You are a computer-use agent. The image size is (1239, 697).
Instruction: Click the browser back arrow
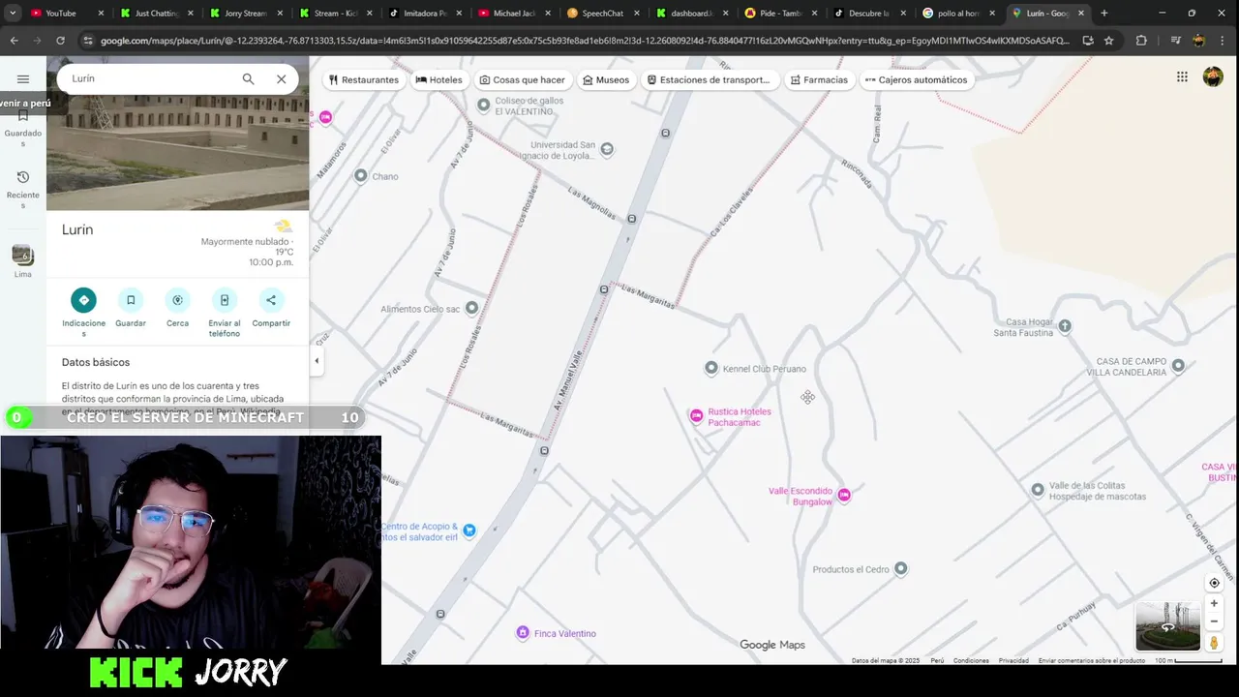point(14,41)
